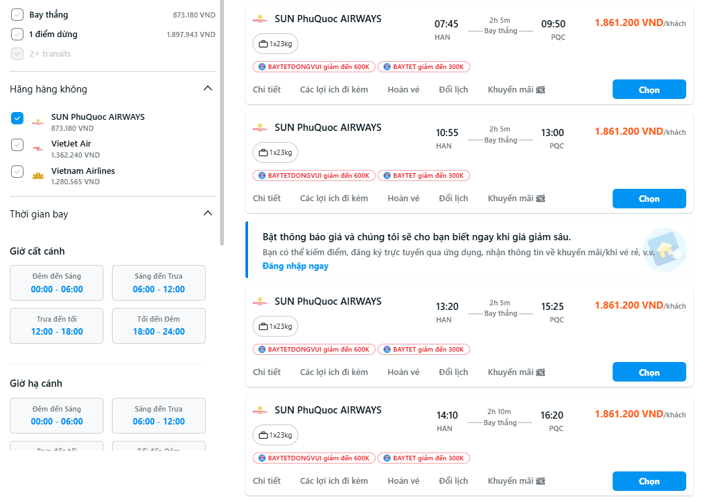The image size is (709, 502).
Task: Collapse the Thời gian bay section
Action: (x=208, y=214)
